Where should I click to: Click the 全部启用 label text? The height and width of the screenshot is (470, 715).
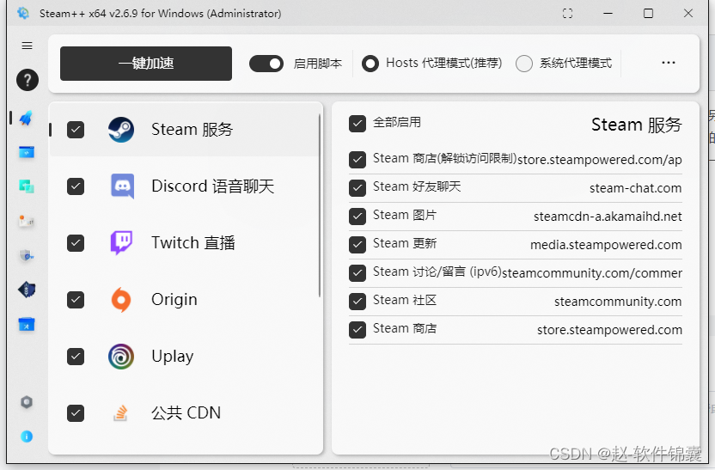pyautogui.click(x=397, y=122)
